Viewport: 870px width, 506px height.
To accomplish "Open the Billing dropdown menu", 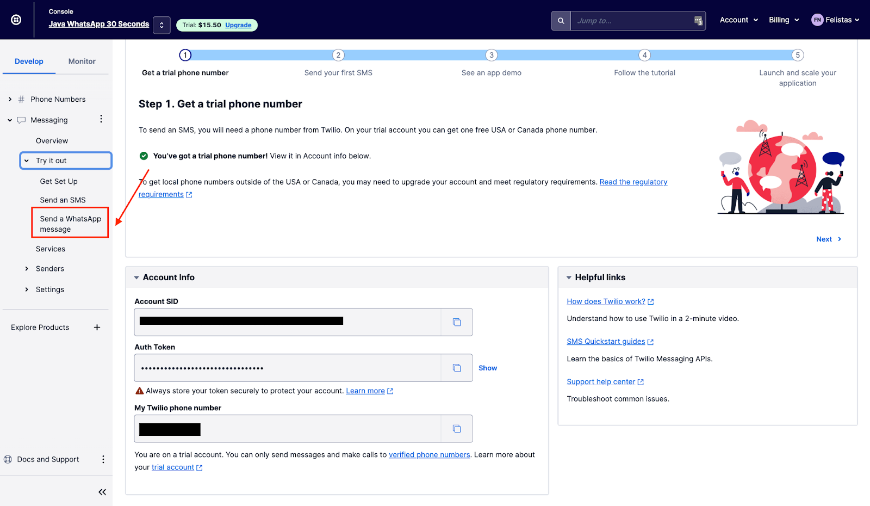I will pyautogui.click(x=784, y=20).
